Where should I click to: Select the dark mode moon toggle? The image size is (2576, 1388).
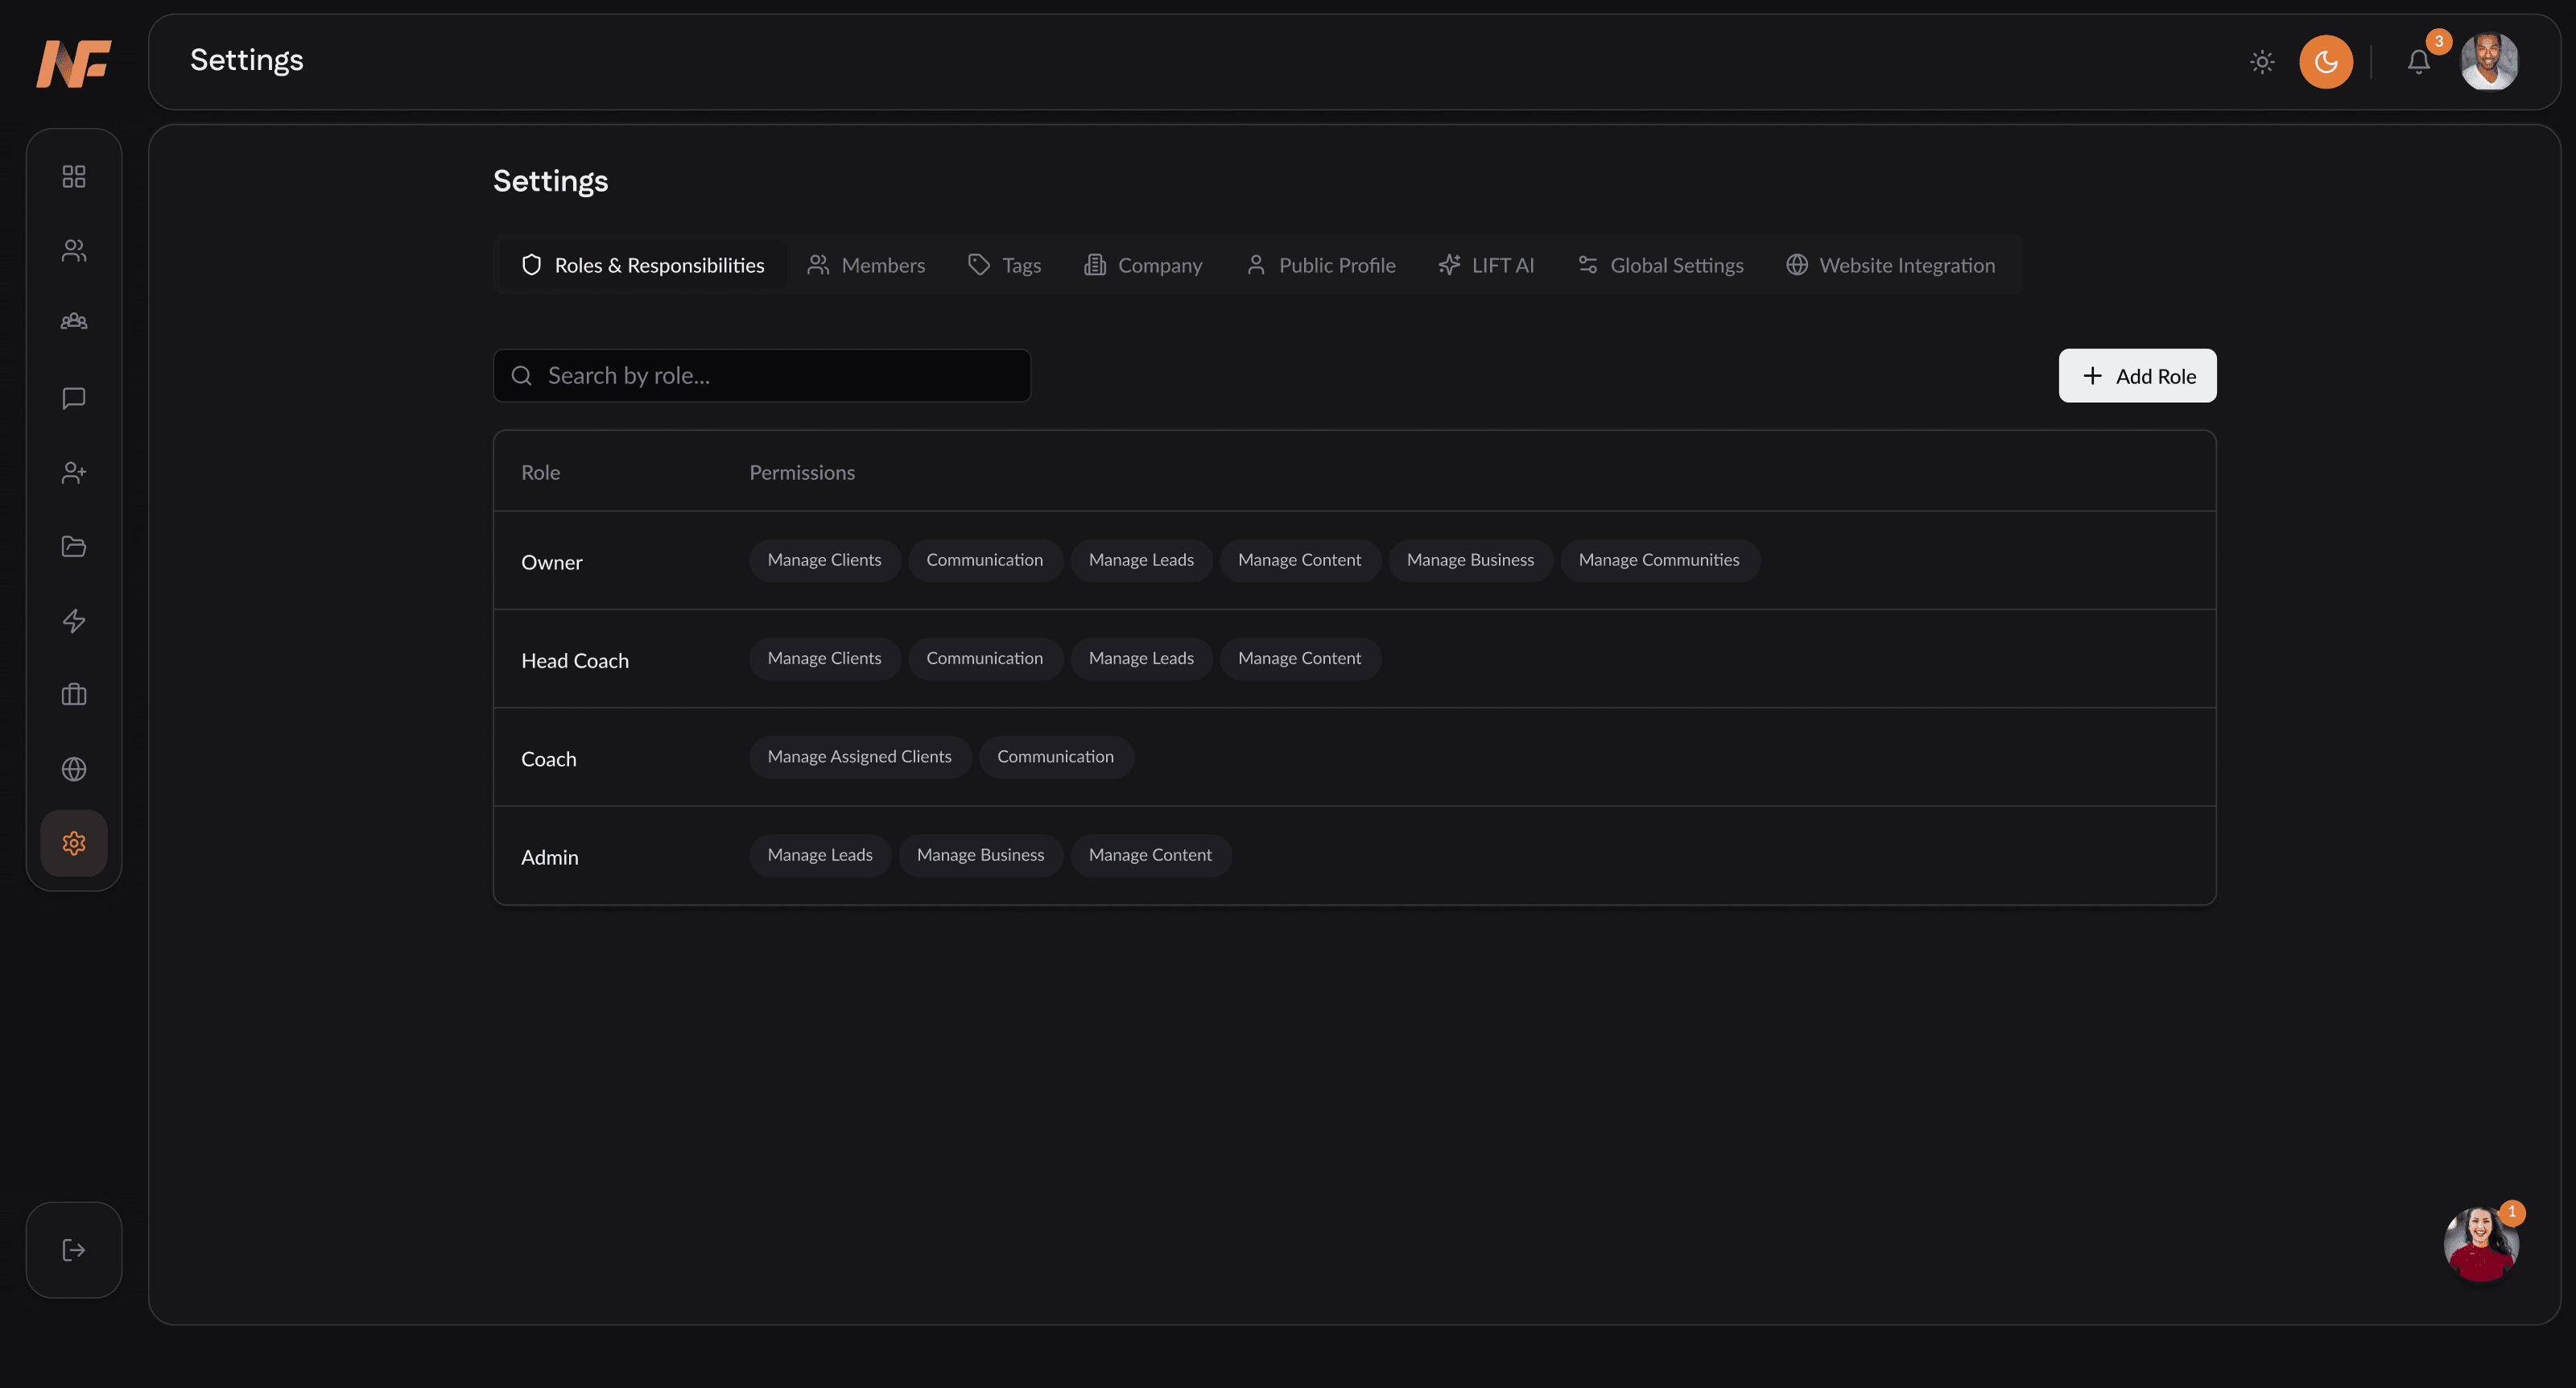pyautogui.click(x=2326, y=62)
